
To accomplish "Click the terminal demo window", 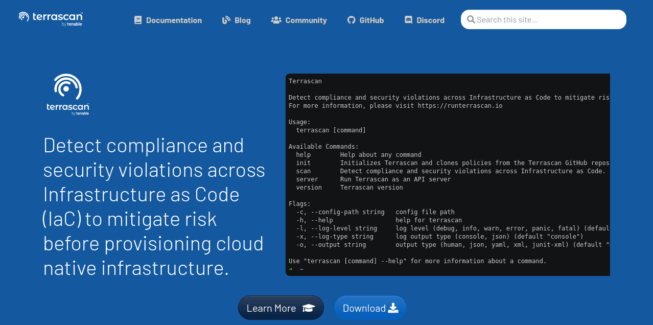I will (x=448, y=175).
